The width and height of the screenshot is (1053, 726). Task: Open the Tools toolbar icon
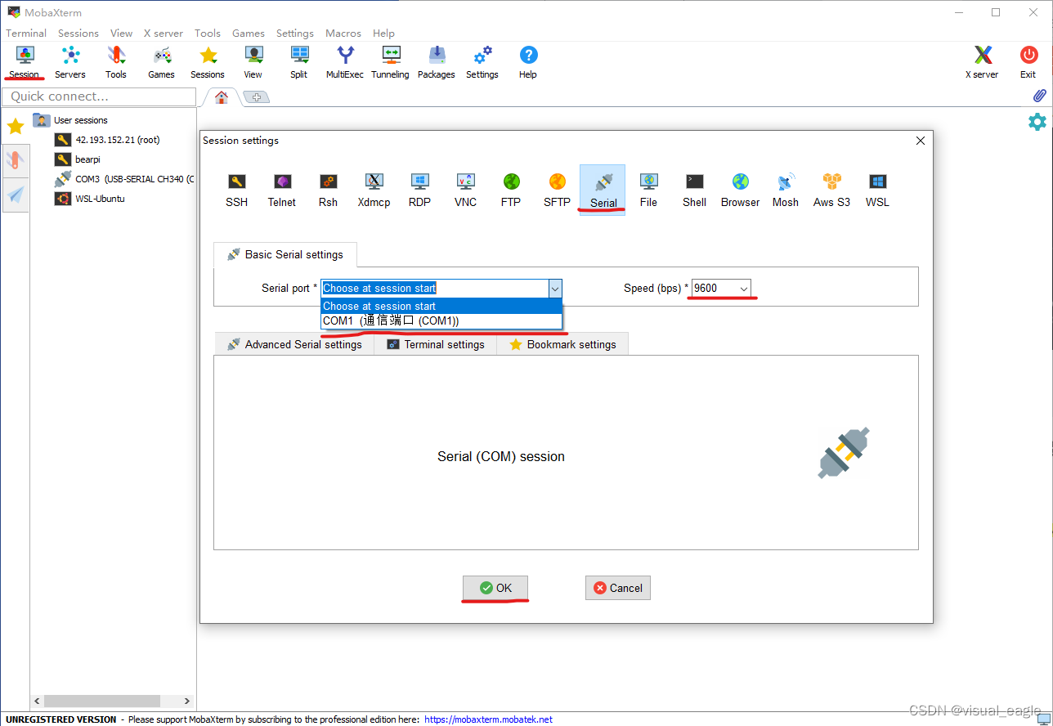coord(116,63)
